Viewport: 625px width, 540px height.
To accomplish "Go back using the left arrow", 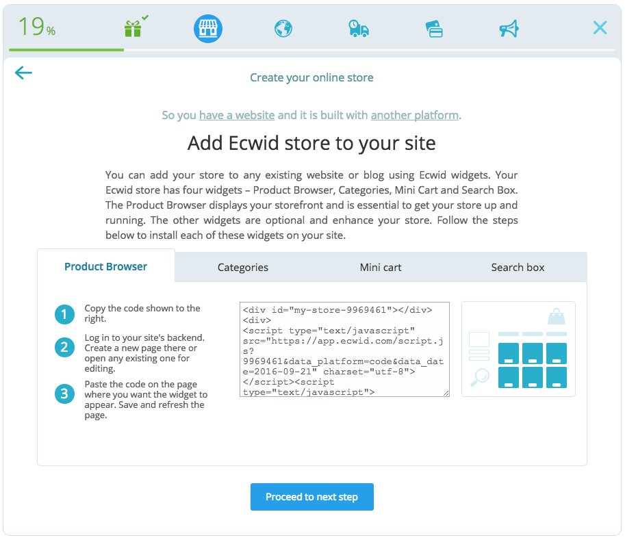I will click(23, 73).
